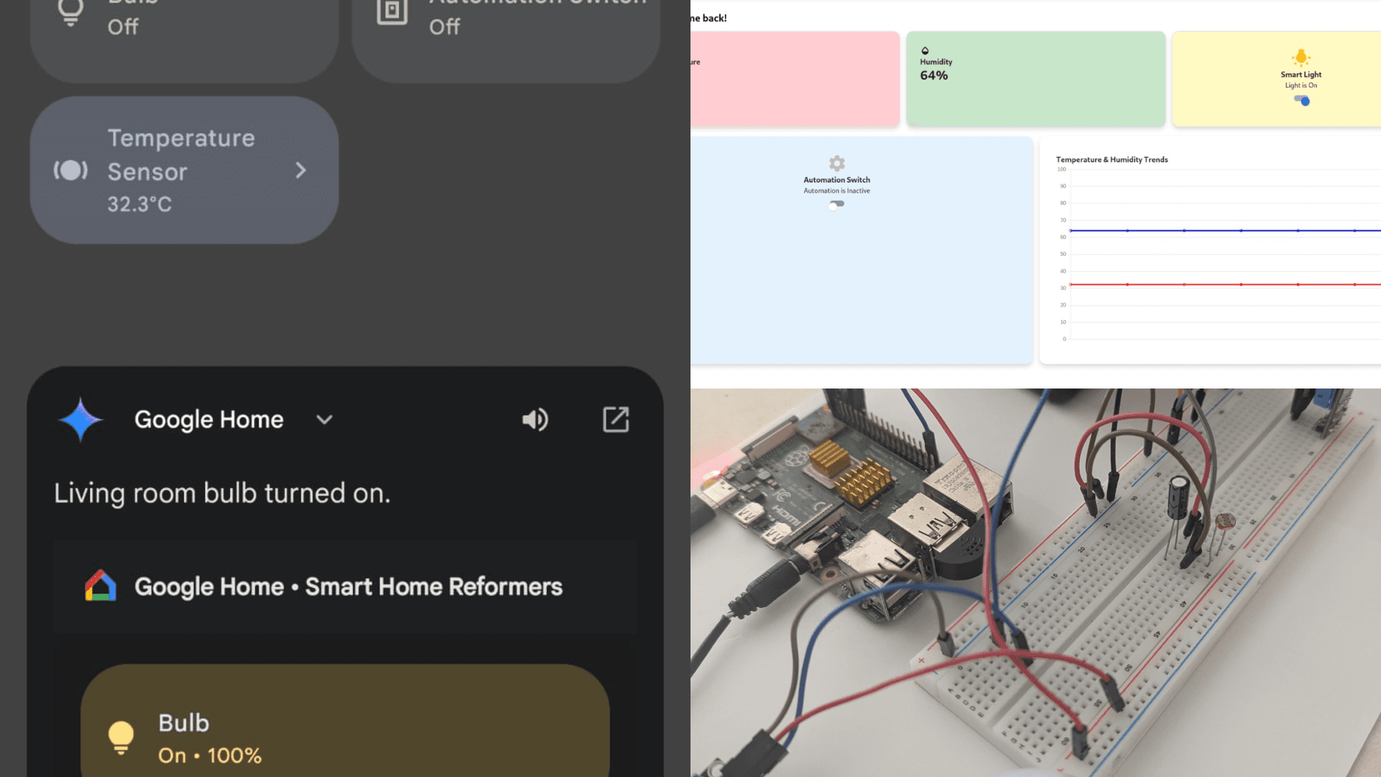Click 'Temperature & Humidity Trends' chart title
This screenshot has height=777, width=1381.
pos(1112,160)
